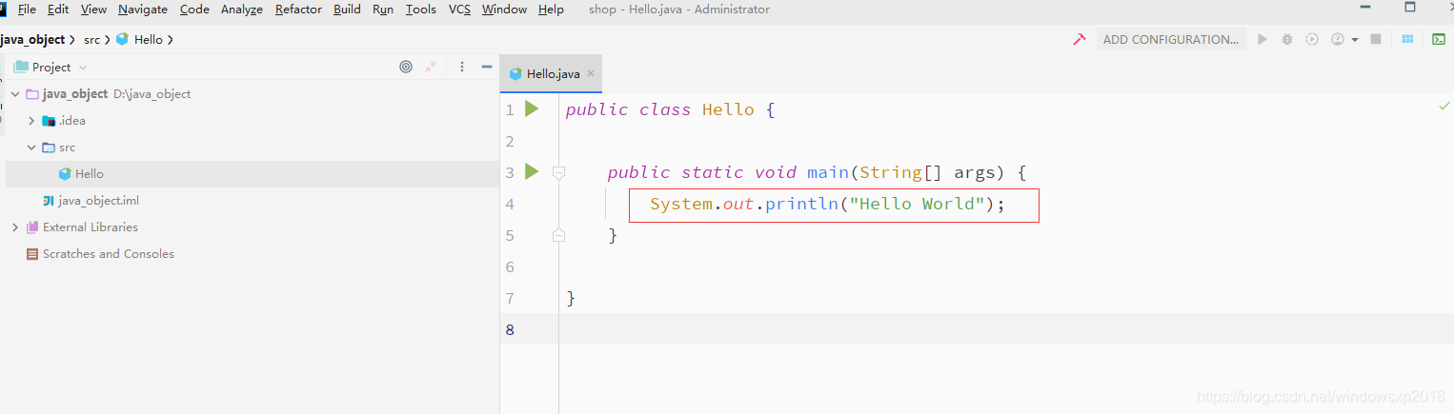This screenshot has height=414, width=1454.
Task: Open the View menu
Action: (x=93, y=10)
